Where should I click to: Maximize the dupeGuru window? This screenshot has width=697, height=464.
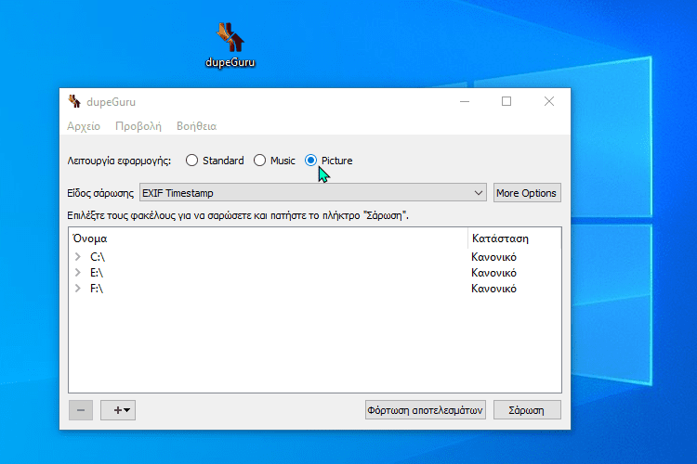(x=506, y=102)
